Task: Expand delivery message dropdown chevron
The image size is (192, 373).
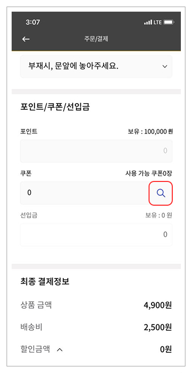Action: click(x=165, y=66)
